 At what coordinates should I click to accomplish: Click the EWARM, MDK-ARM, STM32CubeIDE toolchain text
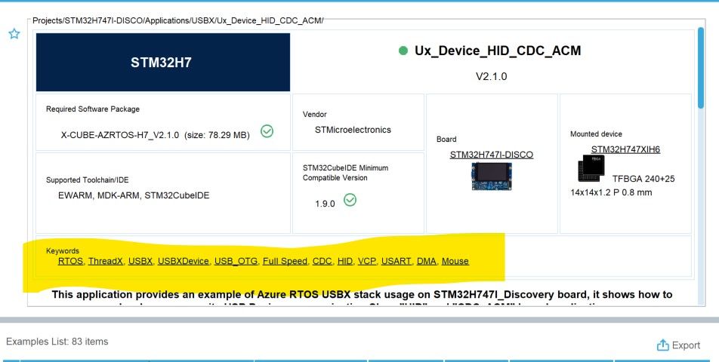point(134,195)
